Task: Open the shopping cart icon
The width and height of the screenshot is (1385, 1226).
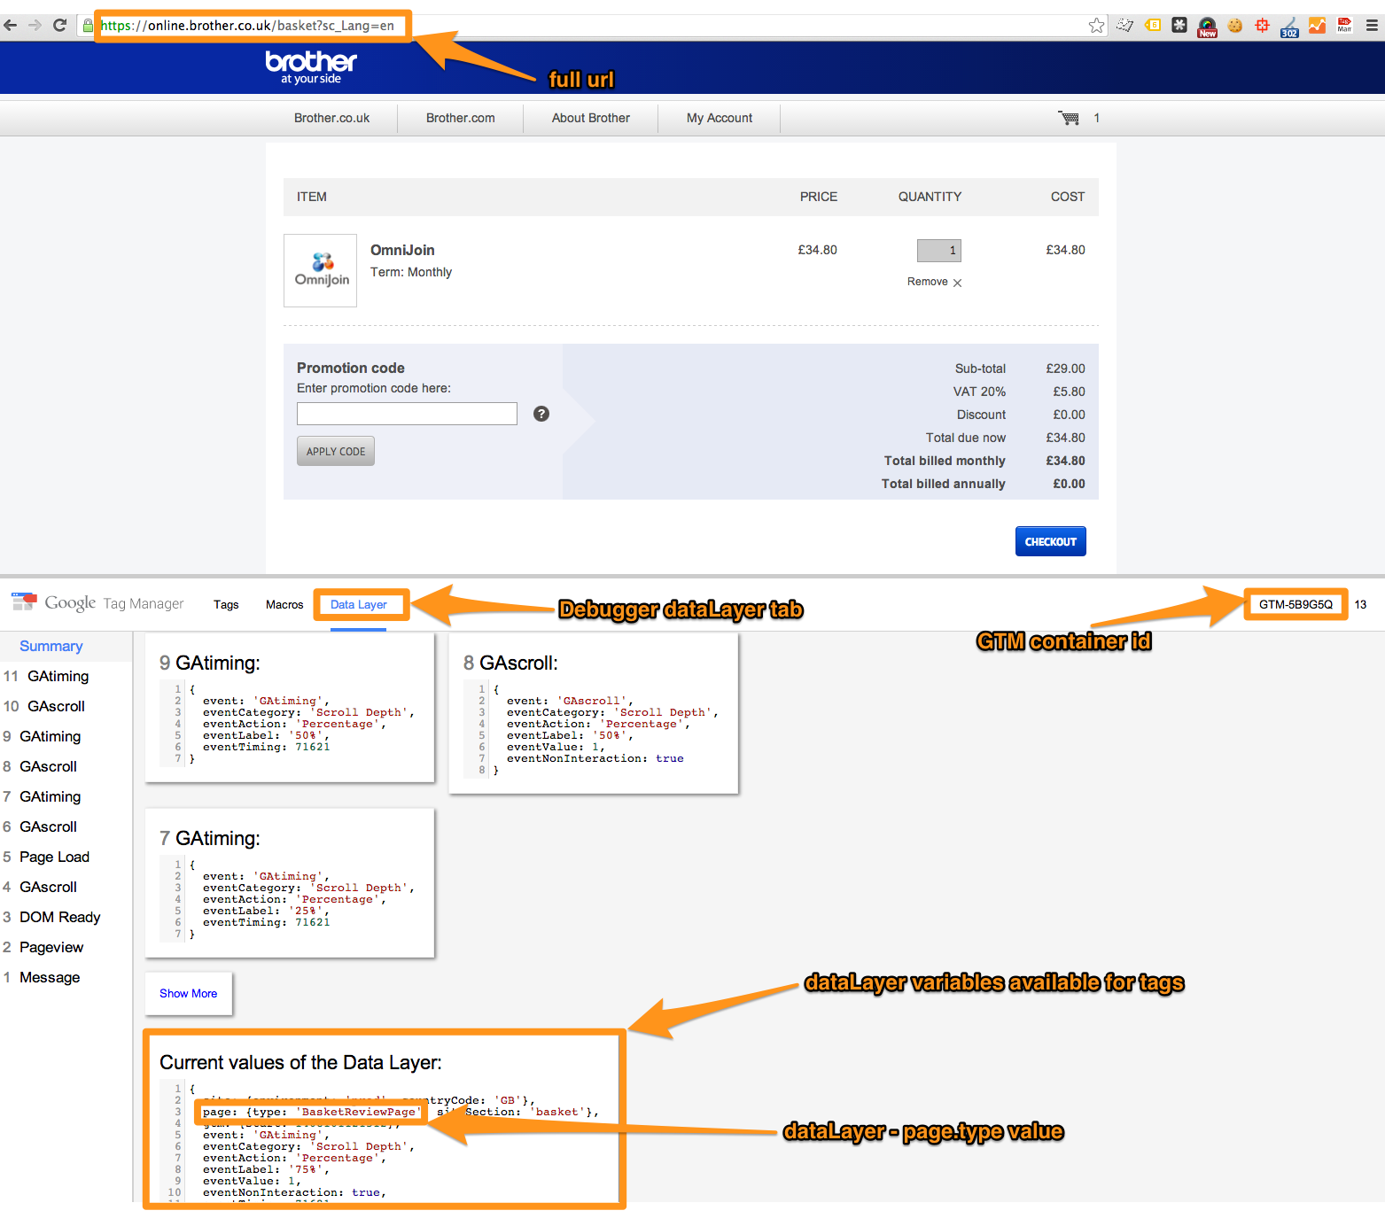Action: coord(1069,118)
